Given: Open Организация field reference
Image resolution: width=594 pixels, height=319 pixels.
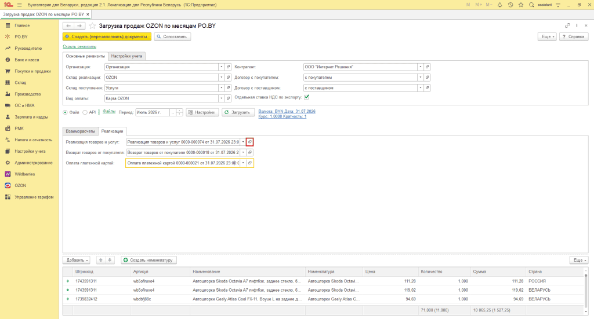Looking at the screenshot, I should (228, 67).
